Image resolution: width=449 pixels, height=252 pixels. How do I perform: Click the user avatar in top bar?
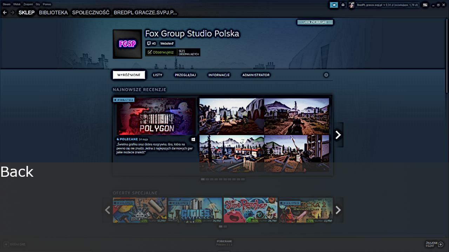click(351, 5)
